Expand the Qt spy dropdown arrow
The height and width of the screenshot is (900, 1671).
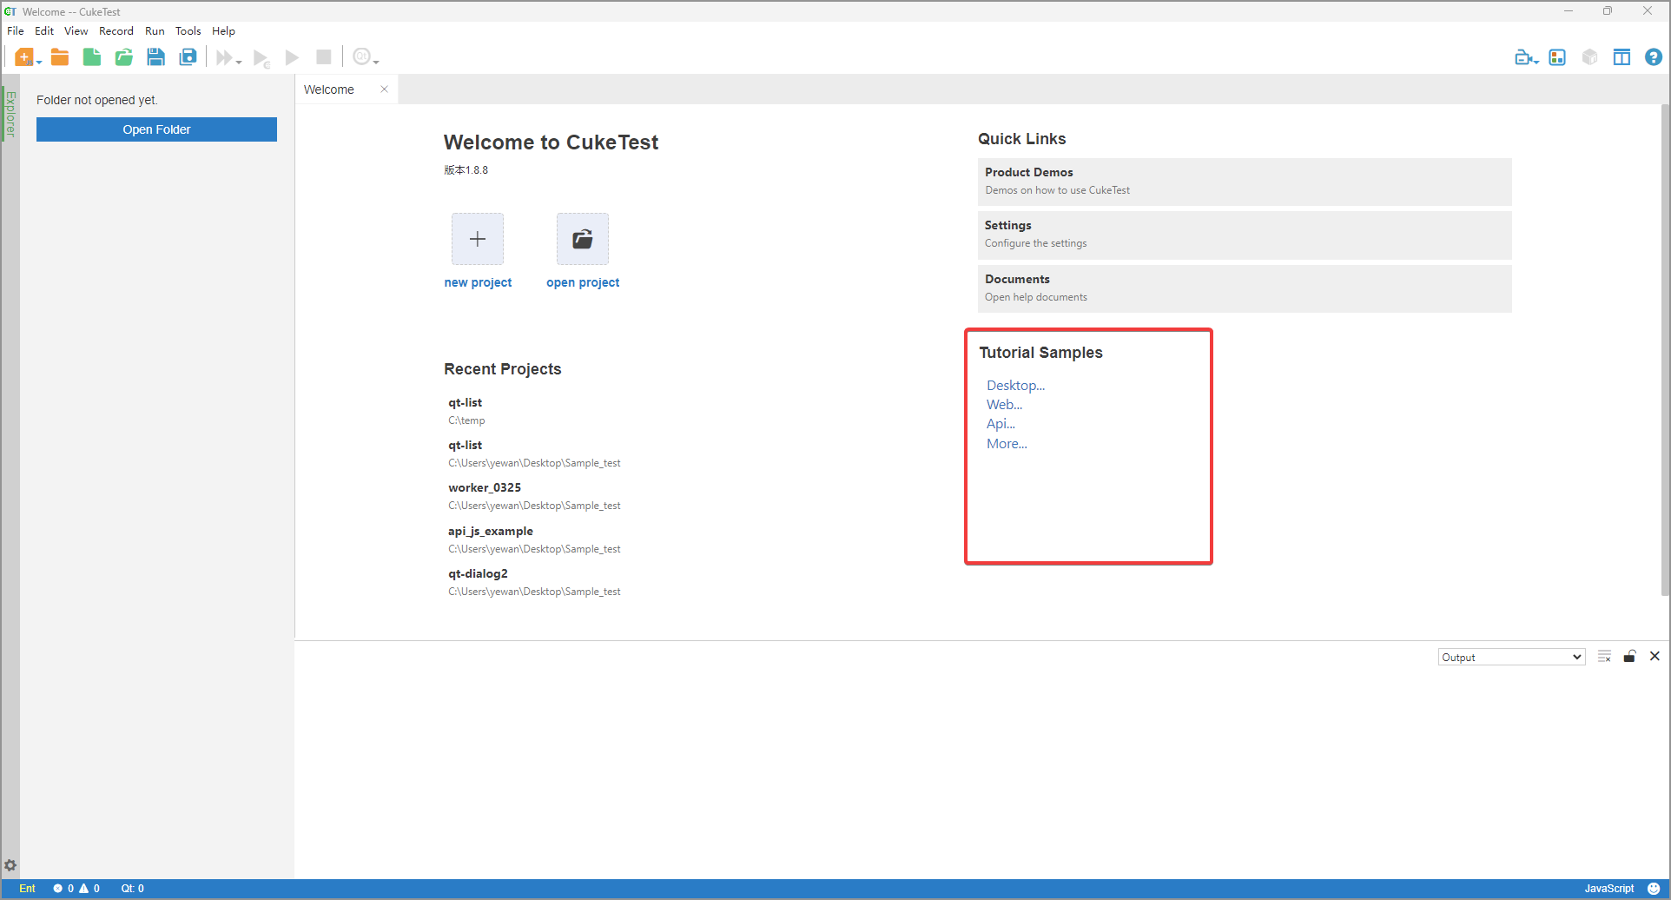pos(376,62)
